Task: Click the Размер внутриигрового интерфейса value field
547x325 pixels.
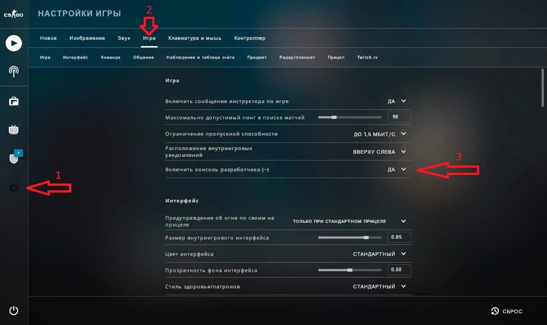Action: pos(399,238)
